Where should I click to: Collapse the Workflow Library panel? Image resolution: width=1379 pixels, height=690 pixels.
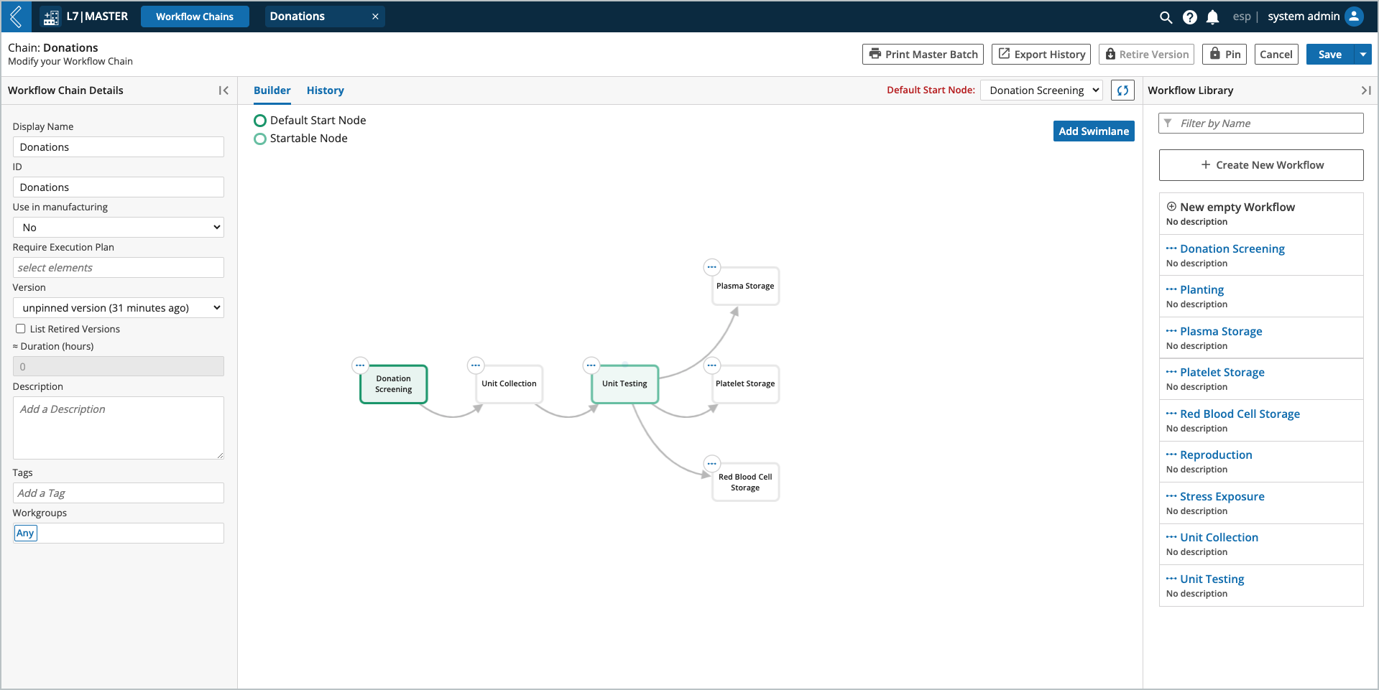[x=1365, y=90]
